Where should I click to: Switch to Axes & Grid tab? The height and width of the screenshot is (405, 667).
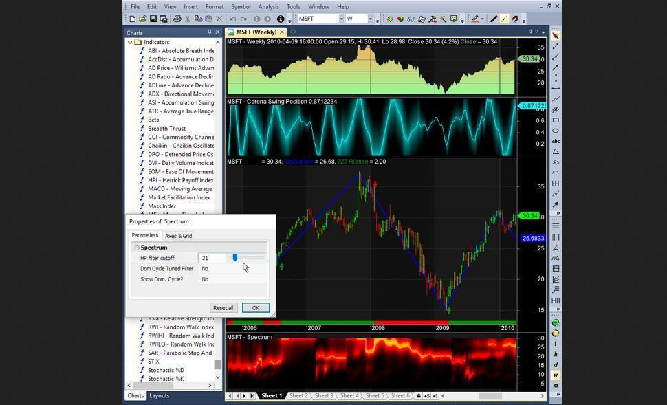point(178,236)
